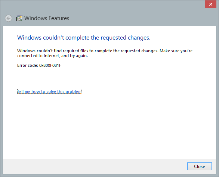Close the dialog with the red X
This screenshot has height=177, width=219.
pyautogui.click(x=211, y=4)
